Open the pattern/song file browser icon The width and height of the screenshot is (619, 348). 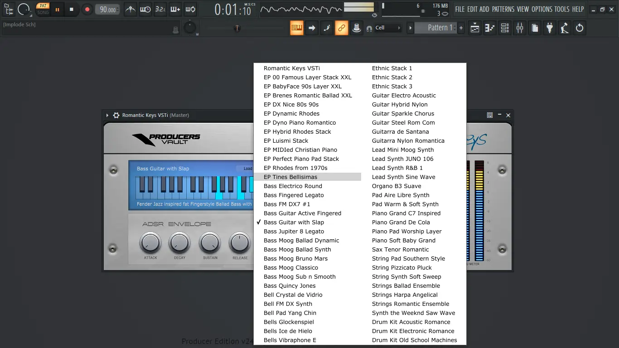click(x=9, y=9)
